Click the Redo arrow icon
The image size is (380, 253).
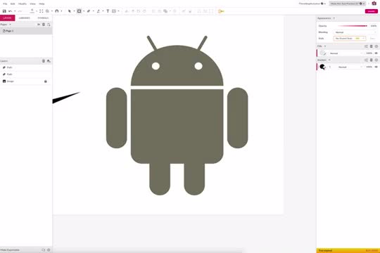[20, 11]
